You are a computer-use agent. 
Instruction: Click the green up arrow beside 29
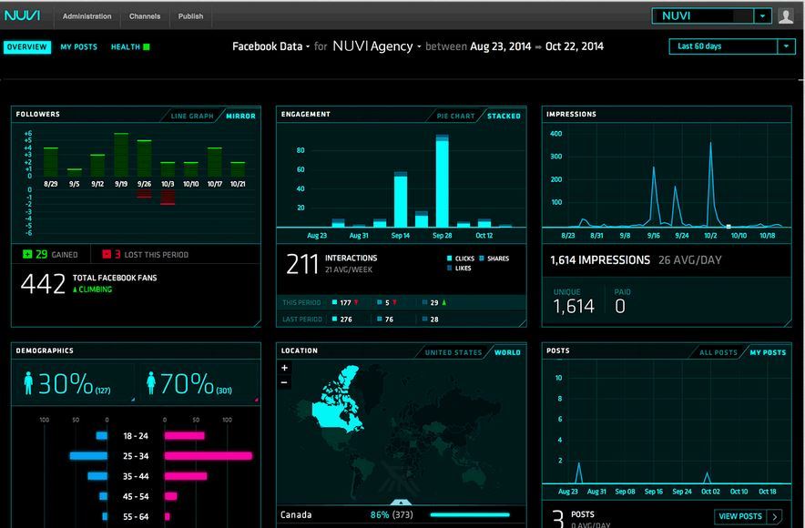tap(444, 303)
